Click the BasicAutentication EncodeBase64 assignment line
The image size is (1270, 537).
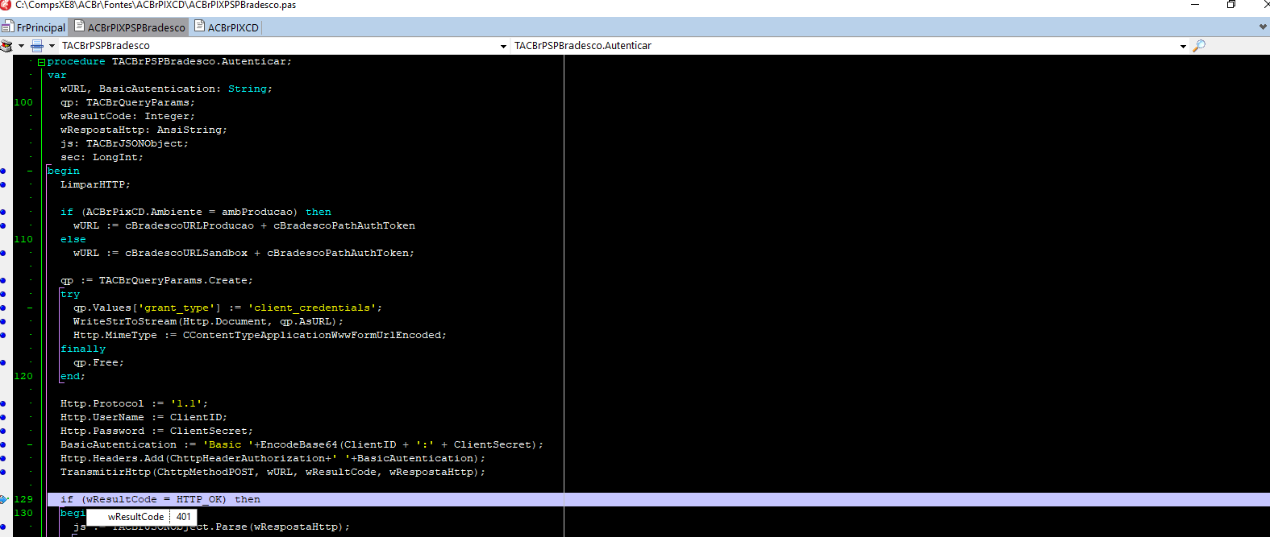(x=302, y=444)
